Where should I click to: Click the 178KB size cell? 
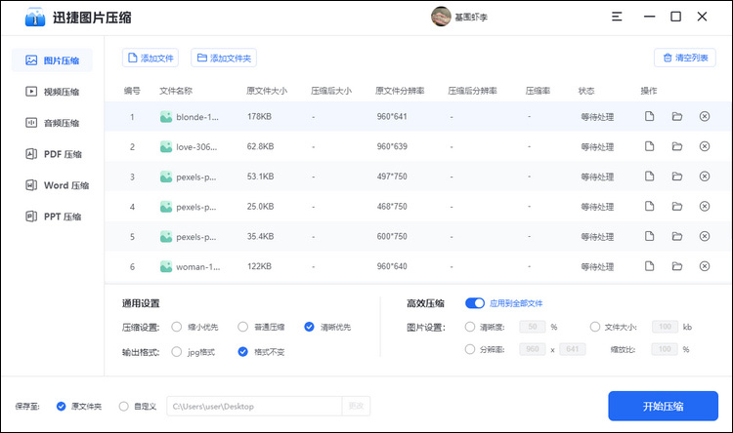click(x=259, y=117)
